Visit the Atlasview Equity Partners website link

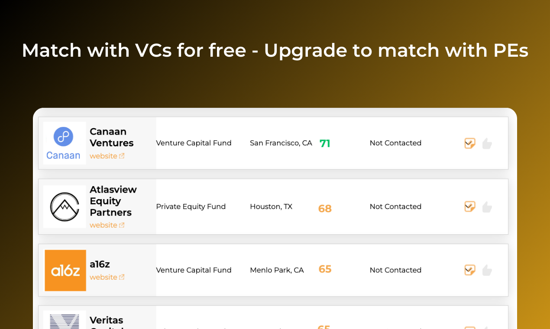107,225
